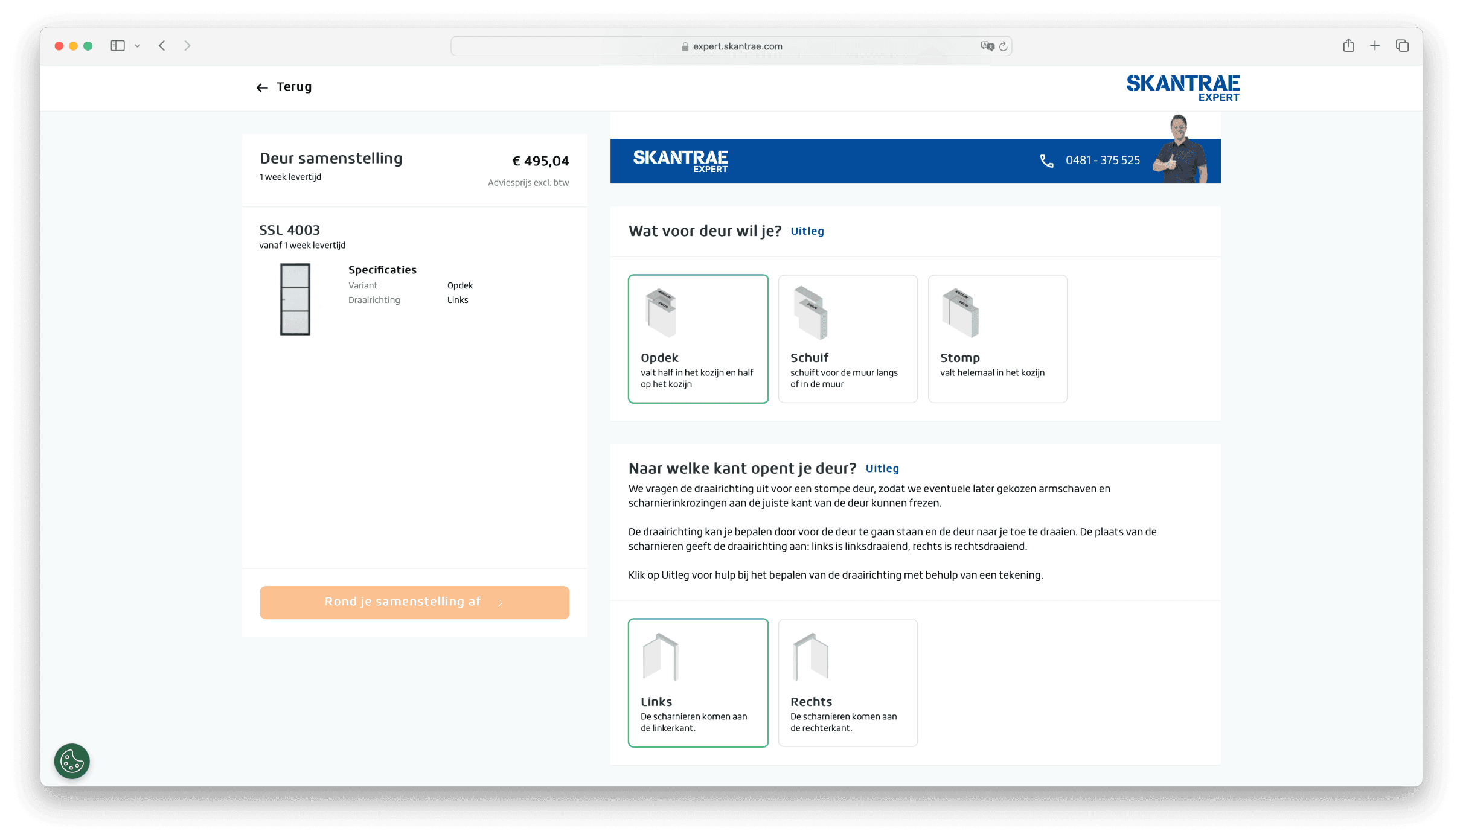Click the Safari share icon
Viewport: 1463px width, 840px height.
click(x=1348, y=46)
